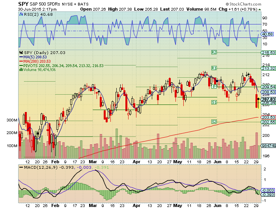Viewport: 276px width, 209px height.
Task: Click the 208.53 blue MA price tag
Action: click(269, 92)
